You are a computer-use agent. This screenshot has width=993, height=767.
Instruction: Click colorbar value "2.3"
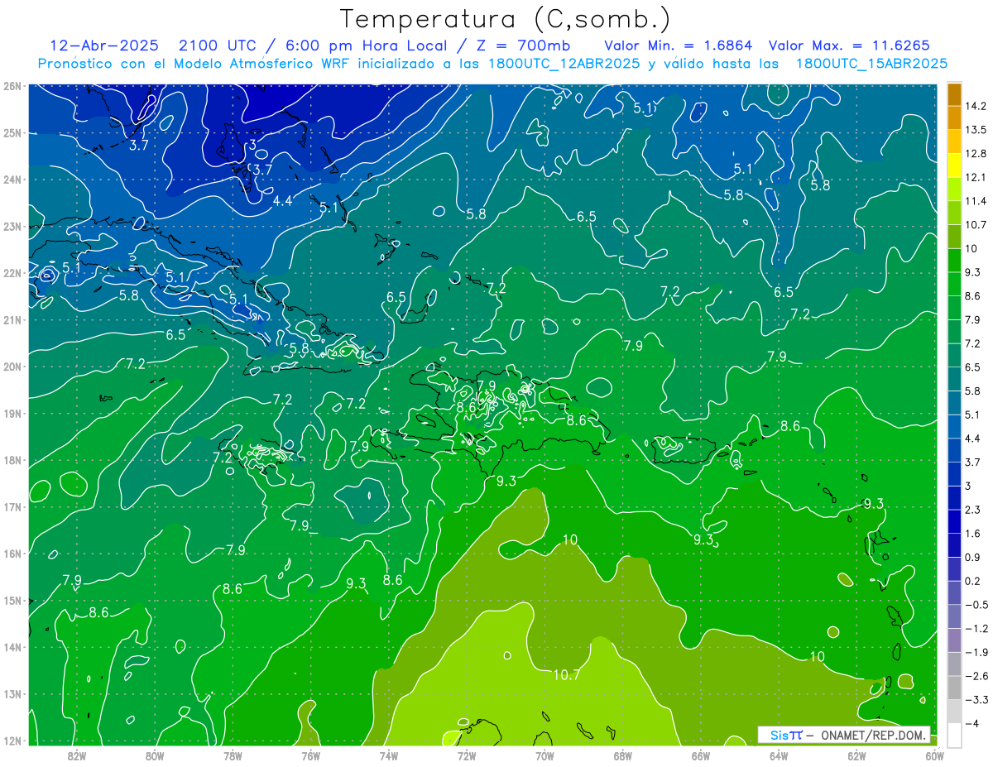coord(972,510)
